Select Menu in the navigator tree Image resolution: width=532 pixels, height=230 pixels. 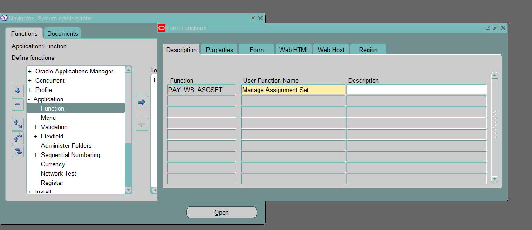pyautogui.click(x=48, y=118)
